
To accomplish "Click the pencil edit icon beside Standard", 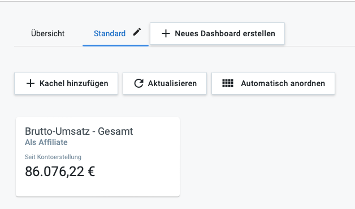I will (137, 32).
